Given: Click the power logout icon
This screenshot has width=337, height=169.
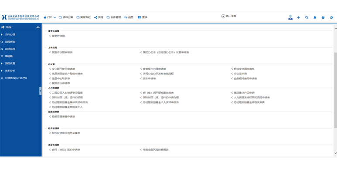Looking at the screenshot, I should coord(331,17).
